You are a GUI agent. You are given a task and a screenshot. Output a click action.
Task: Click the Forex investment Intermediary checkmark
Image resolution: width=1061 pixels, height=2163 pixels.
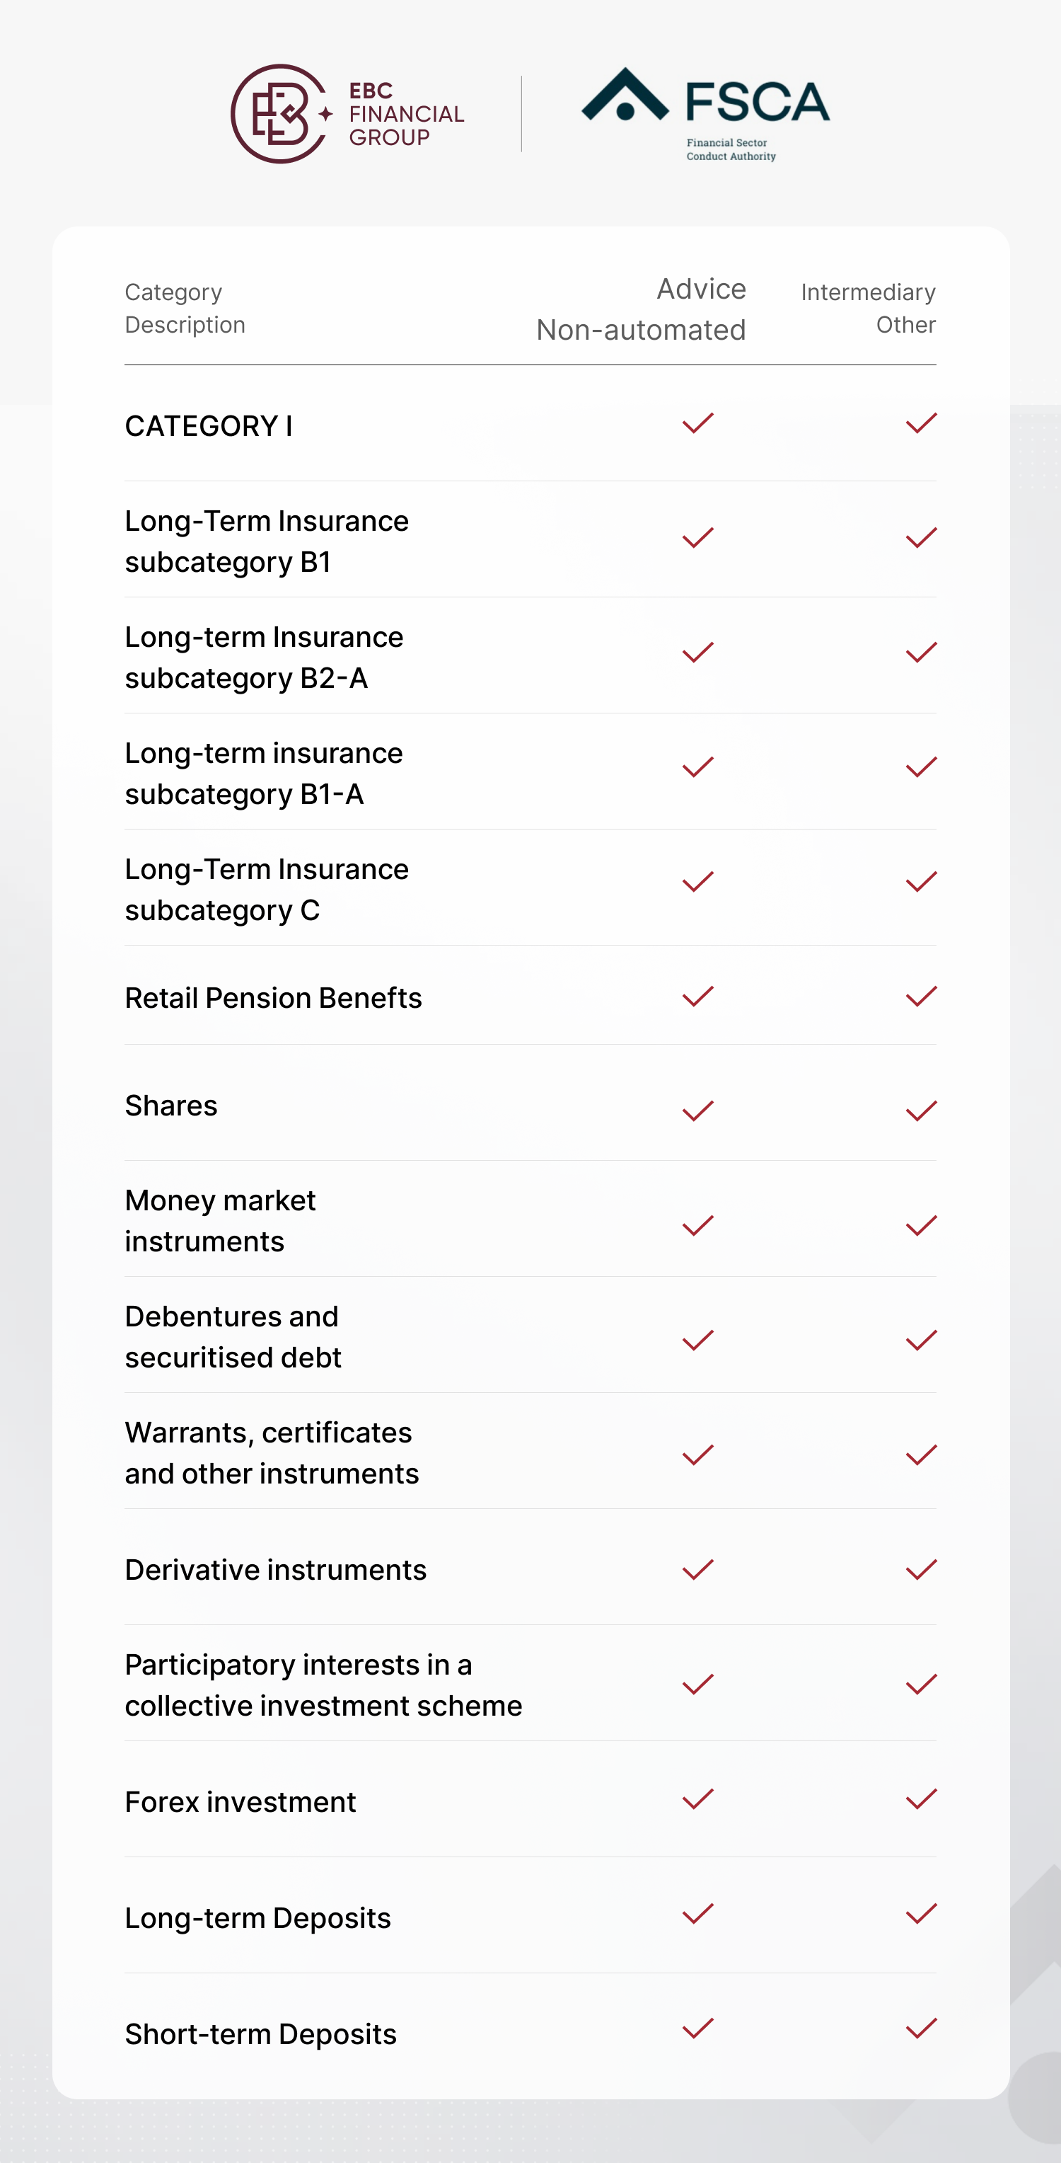click(921, 1798)
